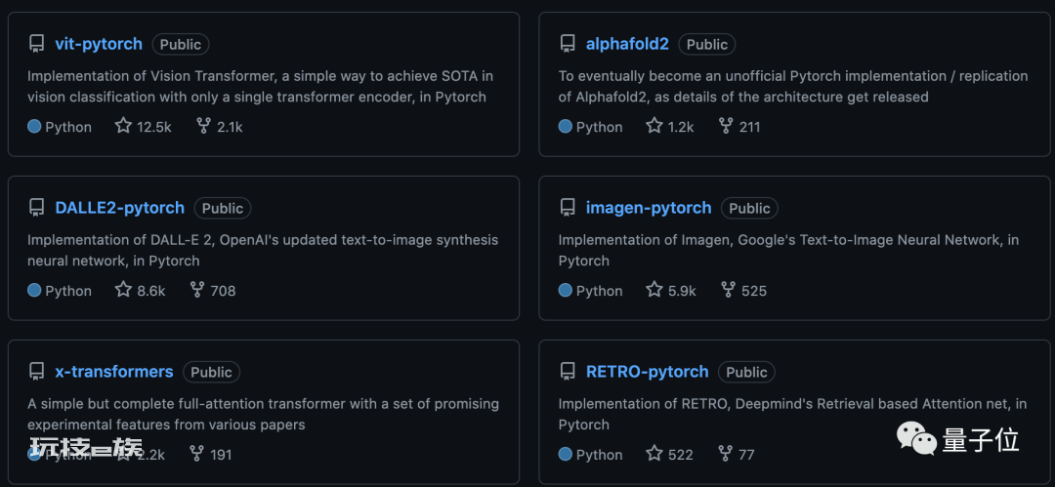Open the imagen-pytorch repository link

649,208
